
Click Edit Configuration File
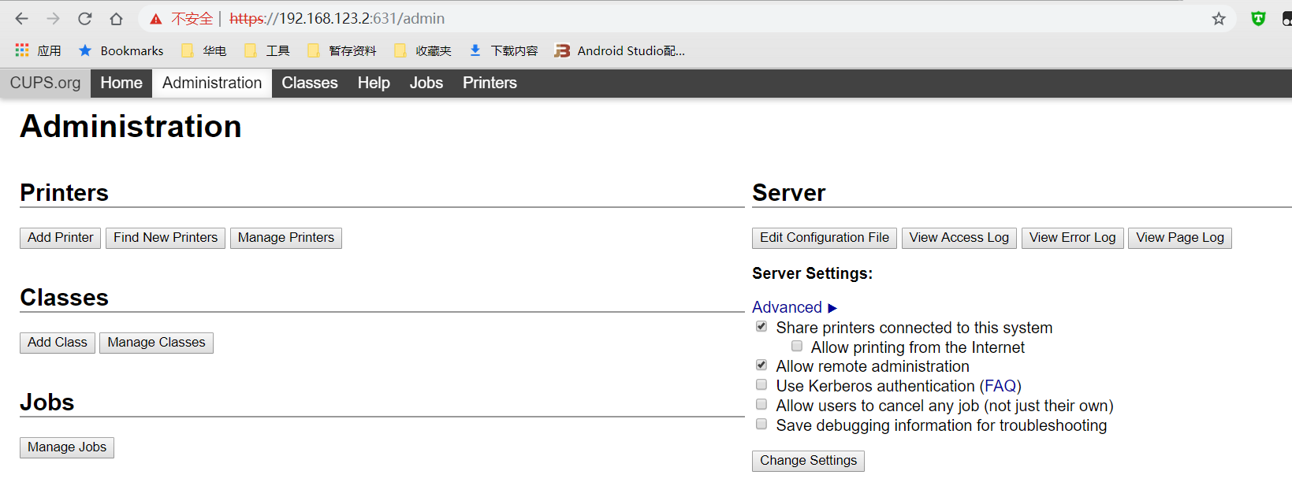click(x=825, y=238)
